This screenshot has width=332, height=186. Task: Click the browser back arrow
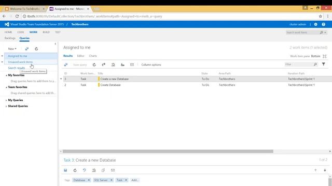tap(4, 16)
